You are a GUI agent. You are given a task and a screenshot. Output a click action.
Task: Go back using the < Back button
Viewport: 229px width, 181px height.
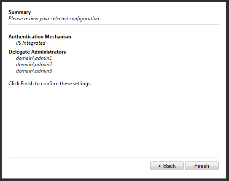pyautogui.click(x=167, y=166)
